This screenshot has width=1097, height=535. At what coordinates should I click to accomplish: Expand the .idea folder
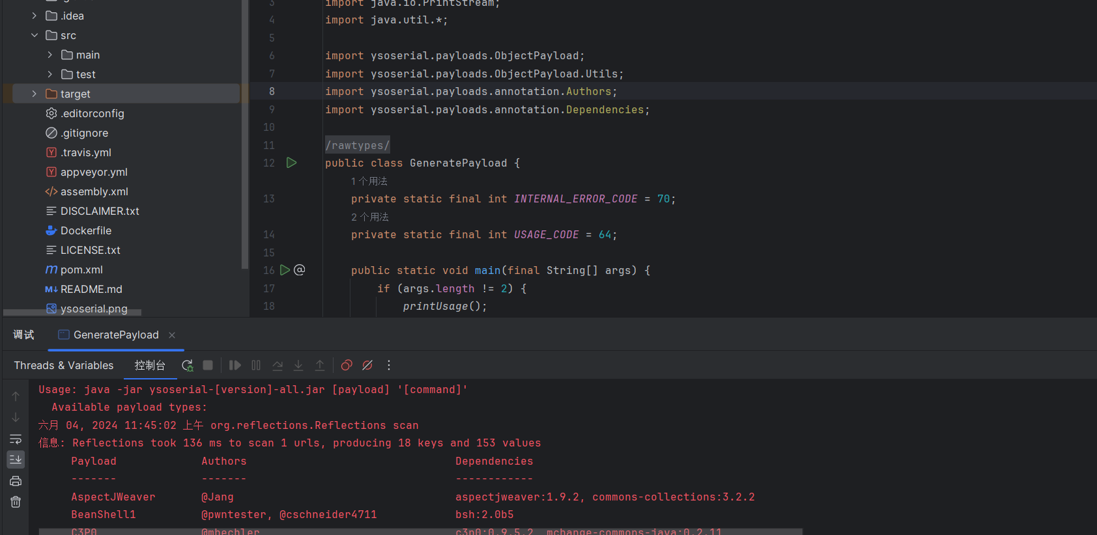tap(35, 16)
